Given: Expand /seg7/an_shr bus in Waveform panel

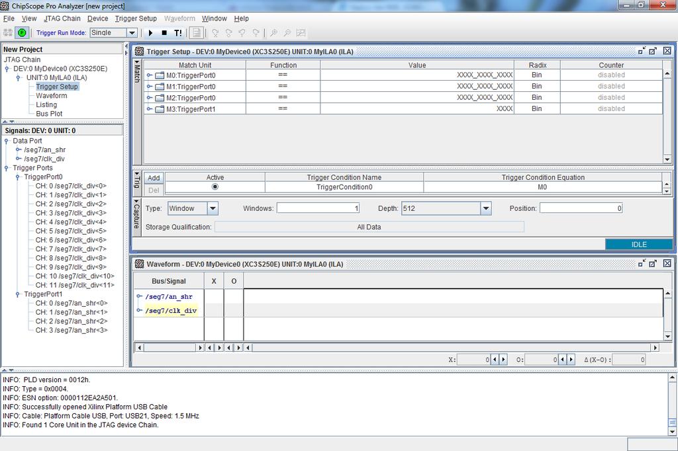Looking at the screenshot, I should (139, 296).
